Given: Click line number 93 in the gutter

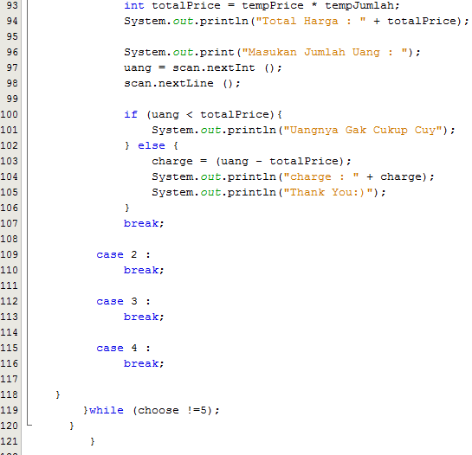Looking at the screenshot, I should [x=12, y=5].
